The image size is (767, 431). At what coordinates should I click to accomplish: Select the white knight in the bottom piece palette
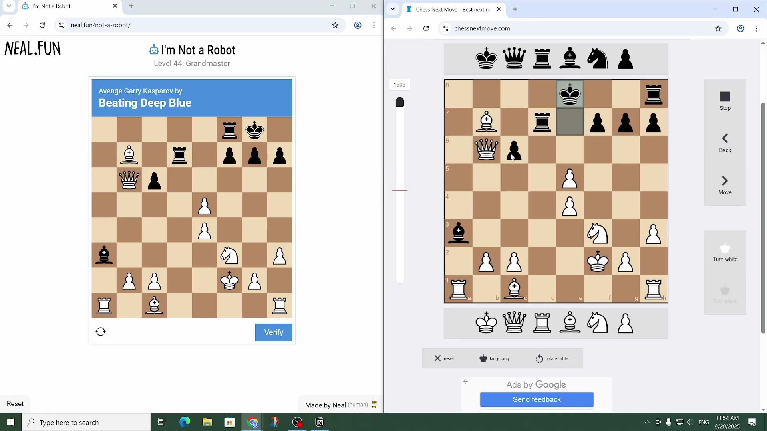click(598, 322)
